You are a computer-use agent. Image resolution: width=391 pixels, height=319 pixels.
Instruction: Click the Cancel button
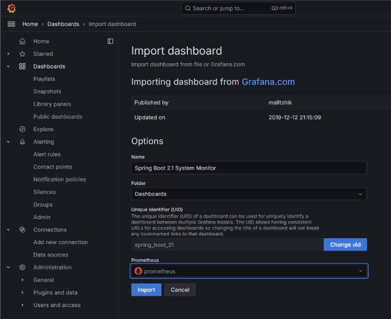coord(180,290)
